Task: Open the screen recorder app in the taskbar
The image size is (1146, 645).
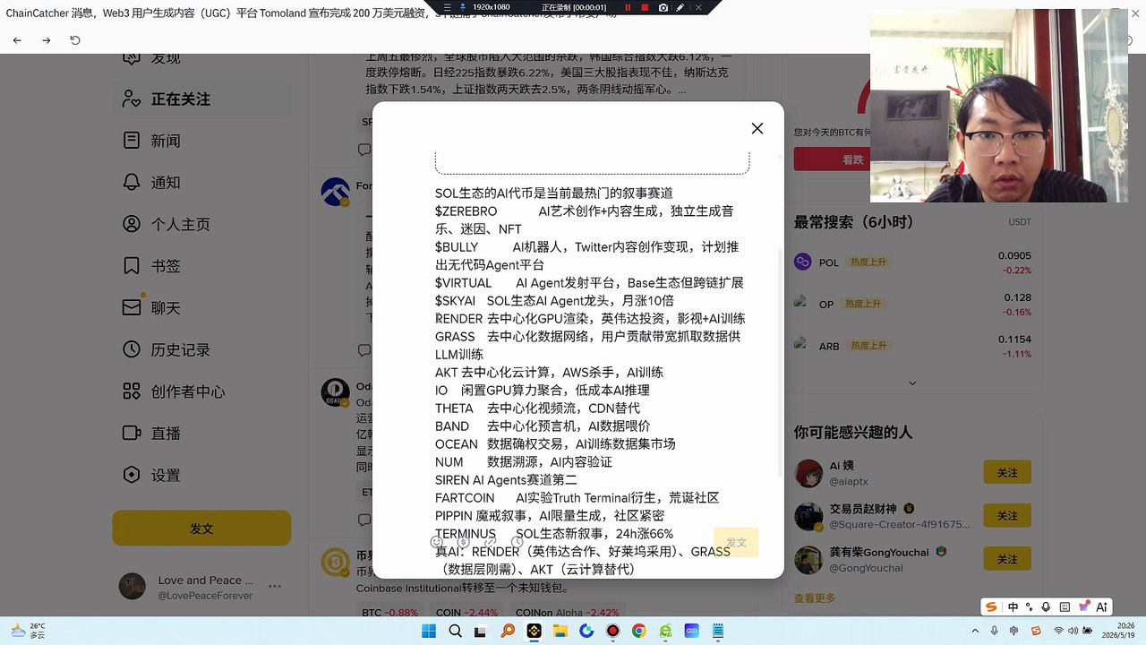Action: pos(612,631)
